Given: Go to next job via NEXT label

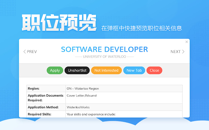Looking at the screenshot, I should point(175,52).
